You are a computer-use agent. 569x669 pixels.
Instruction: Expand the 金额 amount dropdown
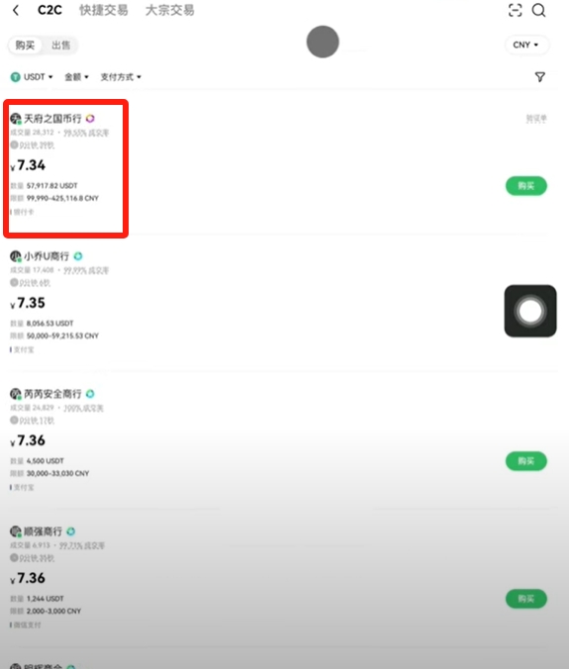76,77
